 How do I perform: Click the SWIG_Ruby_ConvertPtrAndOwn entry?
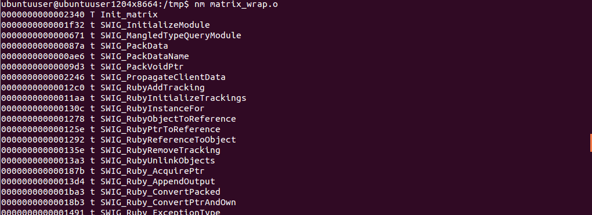(x=168, y=203)
